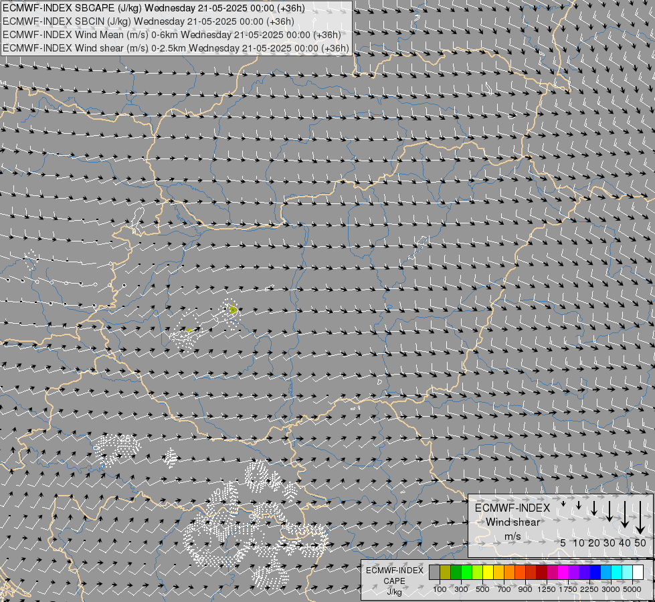Click the 5 m/s wind shear arrow in legend
Image resolution: width=655 pixels, height=602 pixels.
tap(563, 504)
